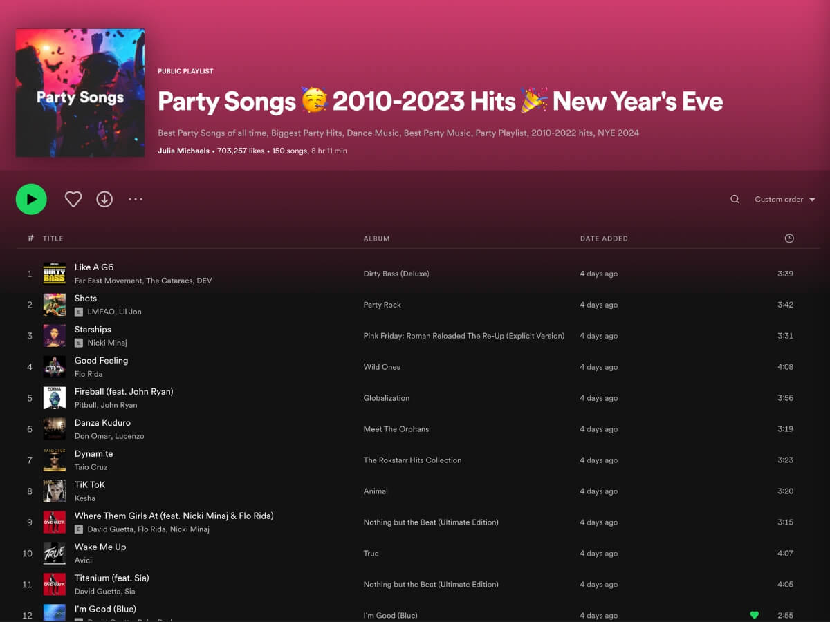
Task: Open the LMFAO artist link
Action: [100, 312]
